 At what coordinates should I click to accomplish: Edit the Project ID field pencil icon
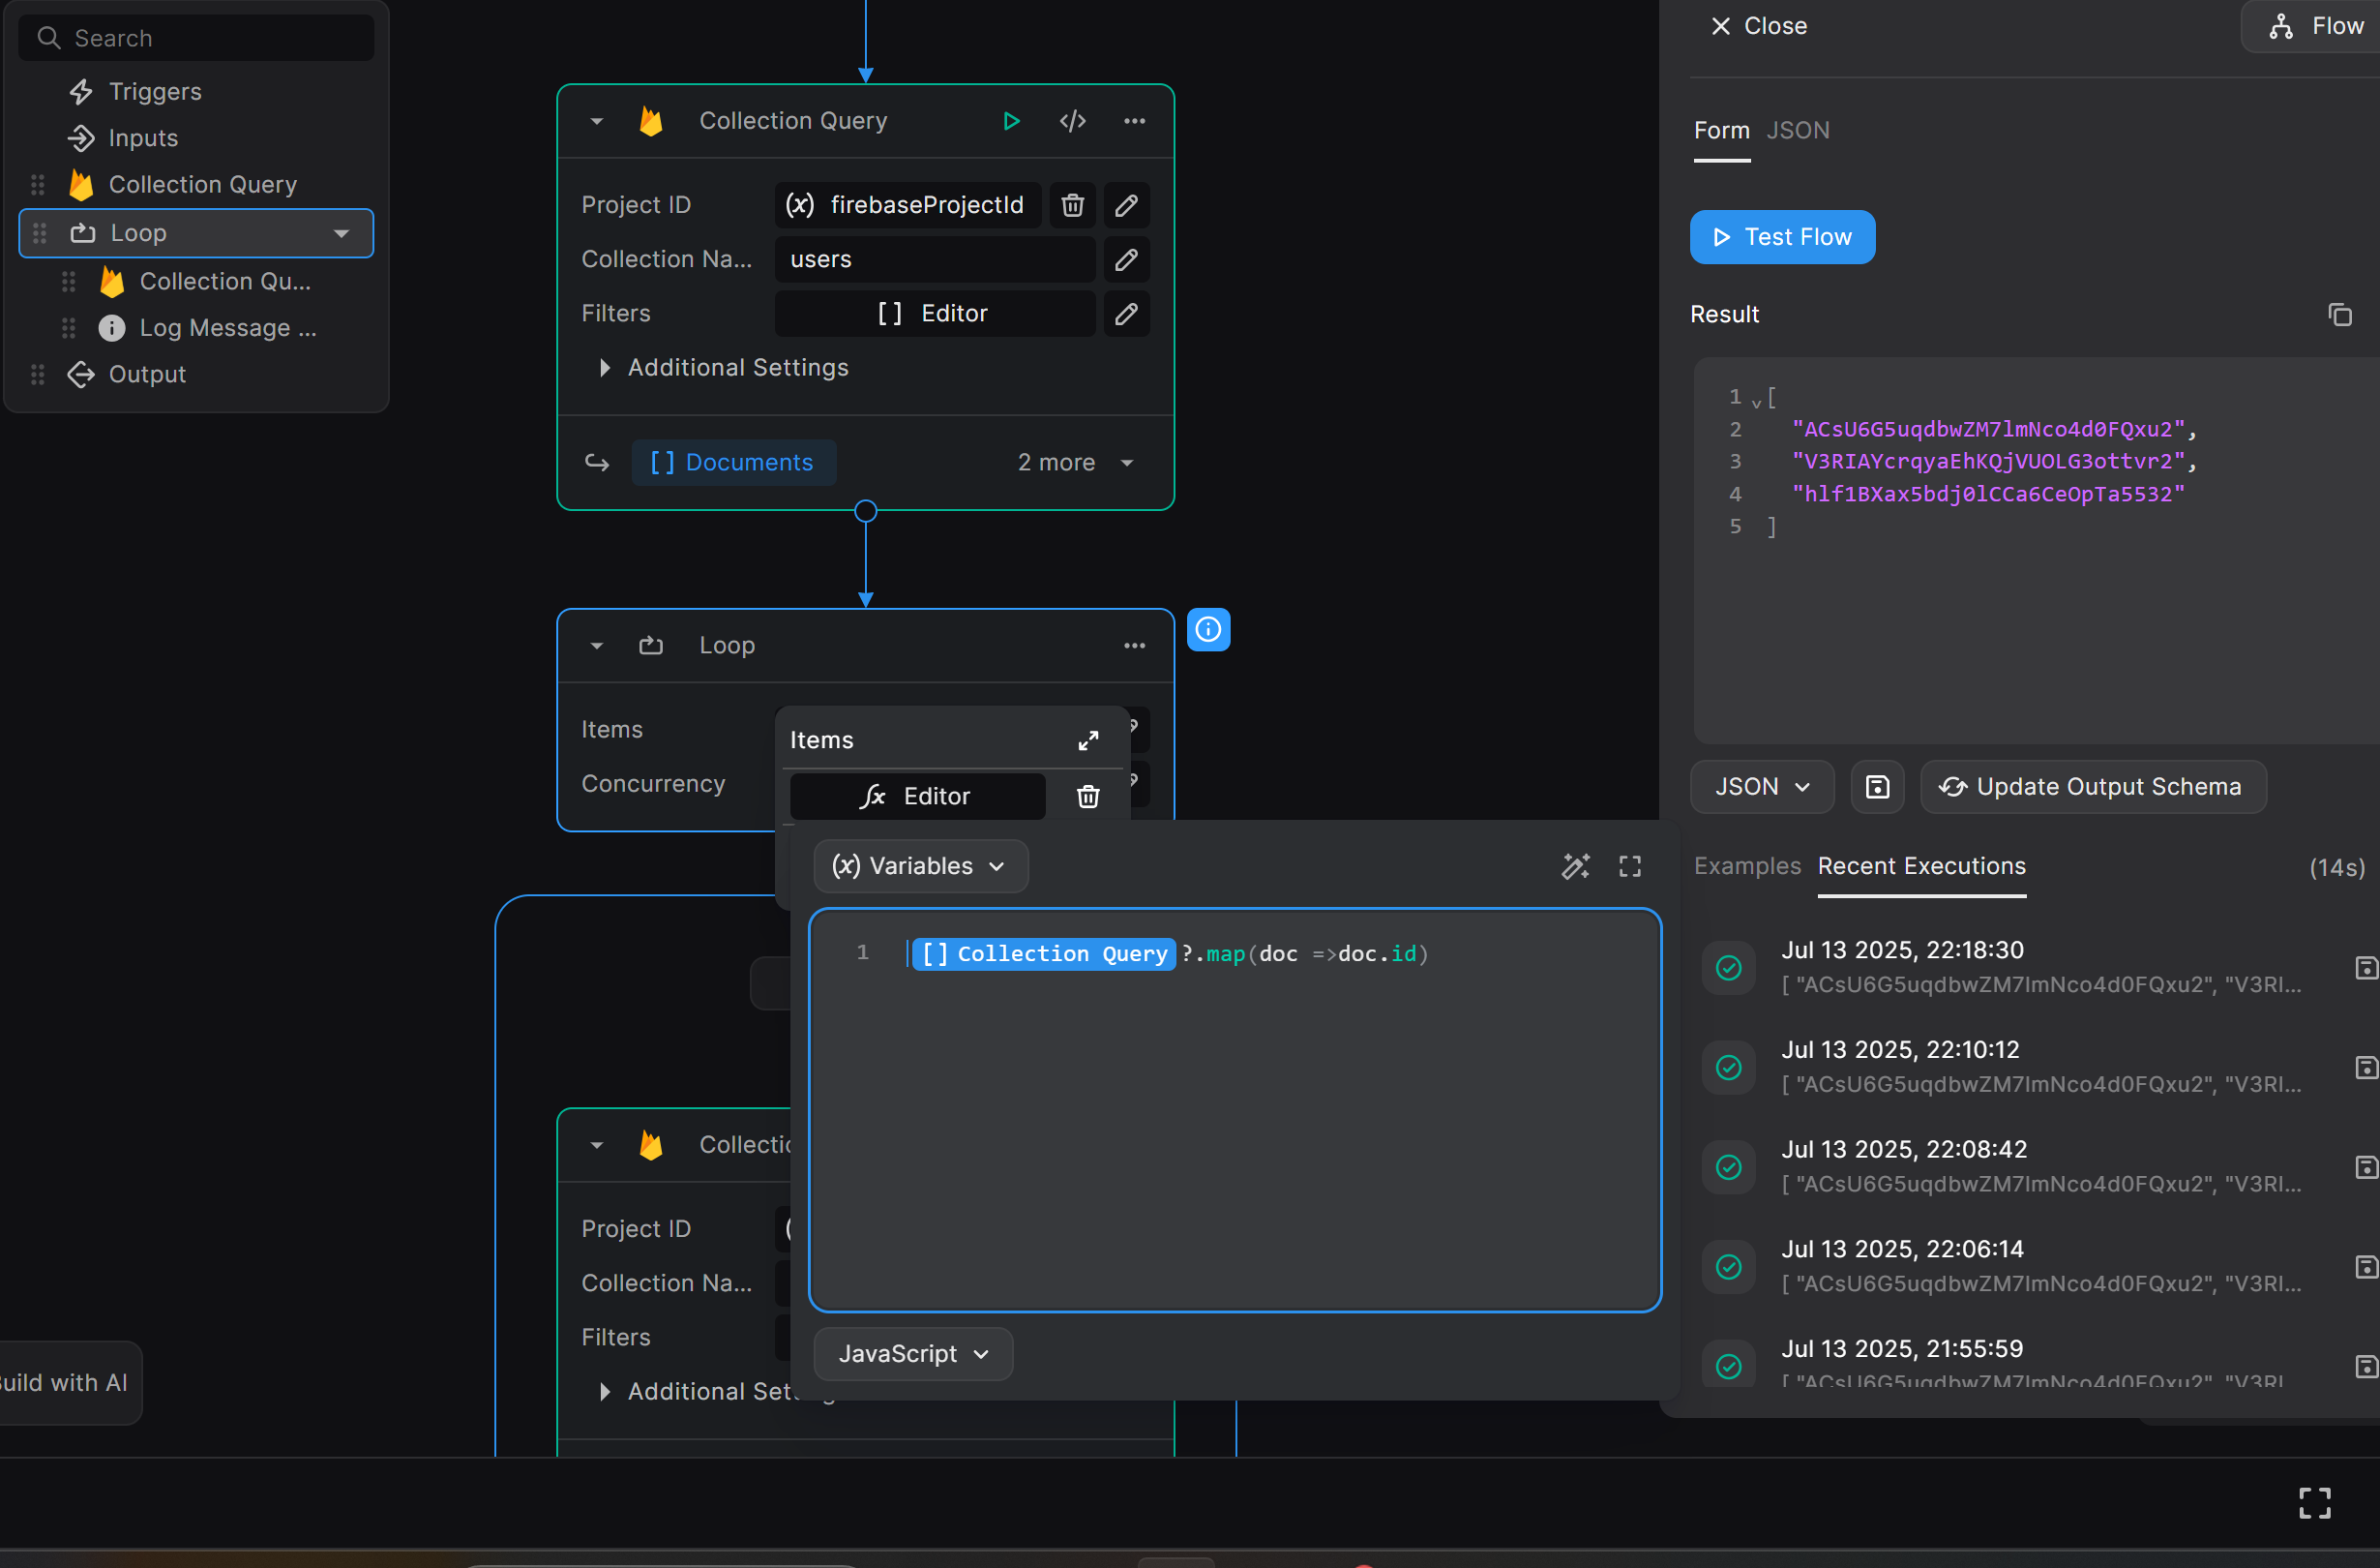tap(1126, 205)
